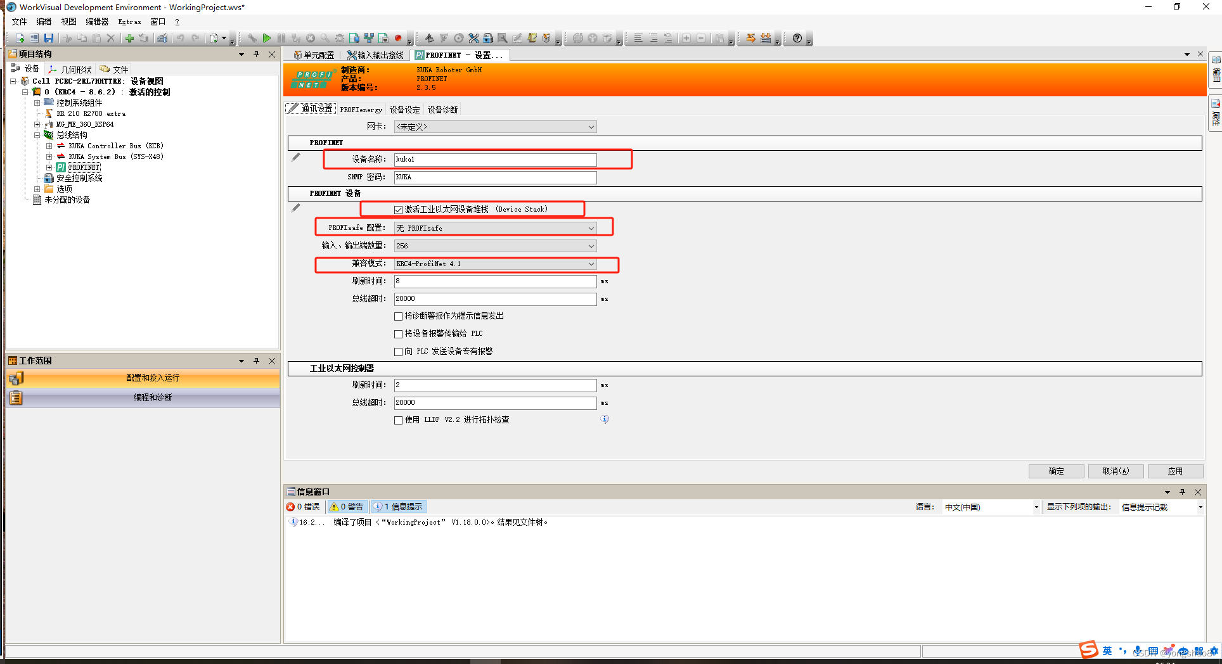Viewport: 1222px width, 664px height.
Task: Click PROFINET 设备 刷新时间 field showing 8
Action: tap(495, 281)
